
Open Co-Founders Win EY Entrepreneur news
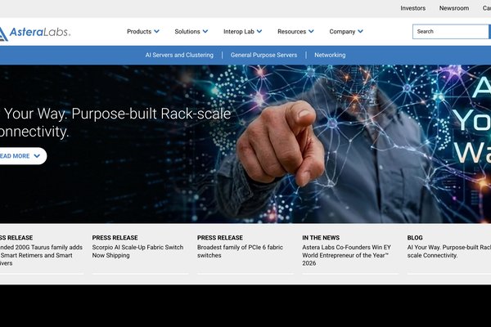coord(347,255)
